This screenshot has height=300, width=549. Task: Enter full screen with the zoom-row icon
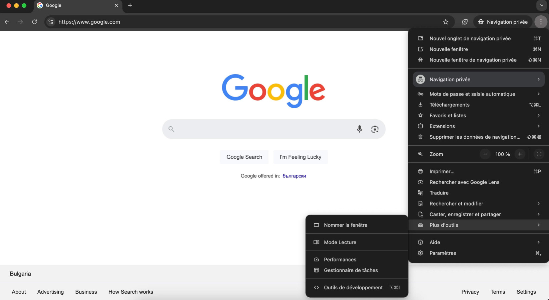[x=539, y=154]
